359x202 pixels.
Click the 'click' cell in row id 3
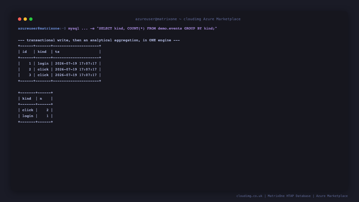point(43,75)
